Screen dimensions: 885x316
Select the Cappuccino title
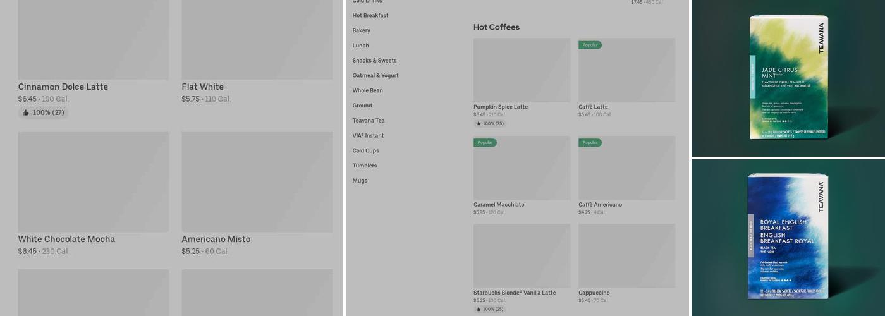coord(594,293)
